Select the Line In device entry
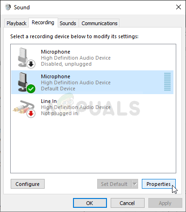 [92, 107]
